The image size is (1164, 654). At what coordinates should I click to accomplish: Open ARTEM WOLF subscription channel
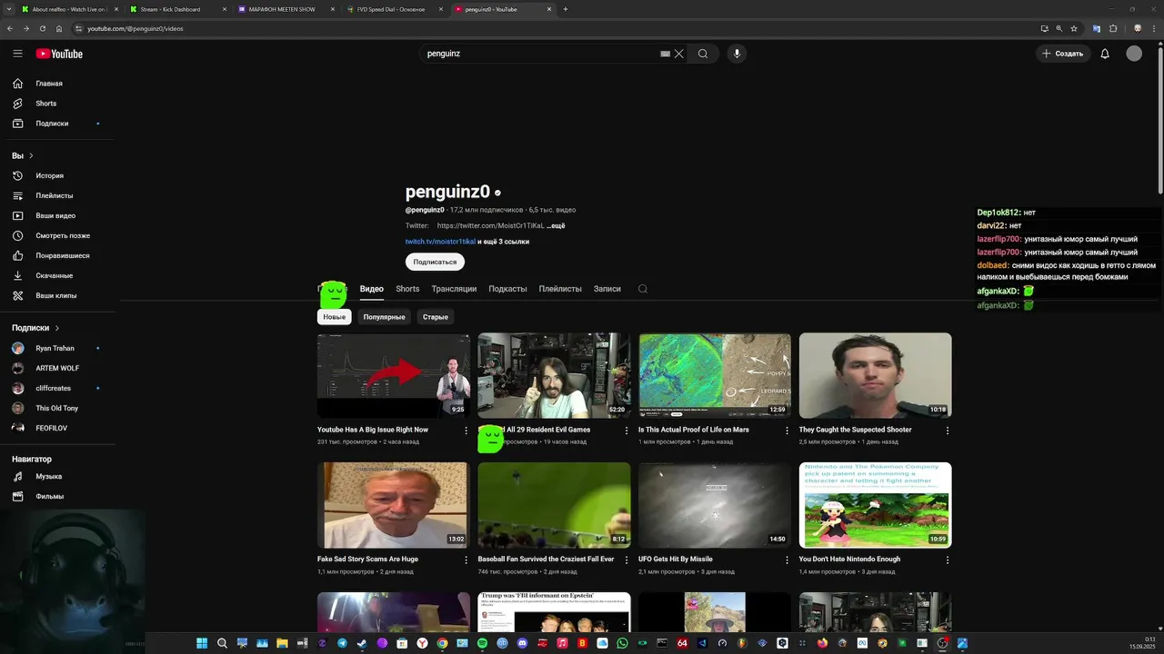pos(56,369)
